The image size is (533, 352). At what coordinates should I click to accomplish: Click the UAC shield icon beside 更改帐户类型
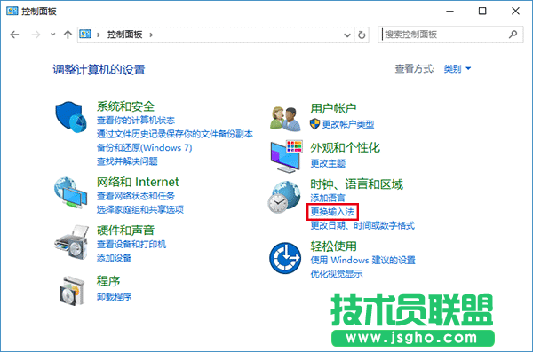[x=314, y=124]
